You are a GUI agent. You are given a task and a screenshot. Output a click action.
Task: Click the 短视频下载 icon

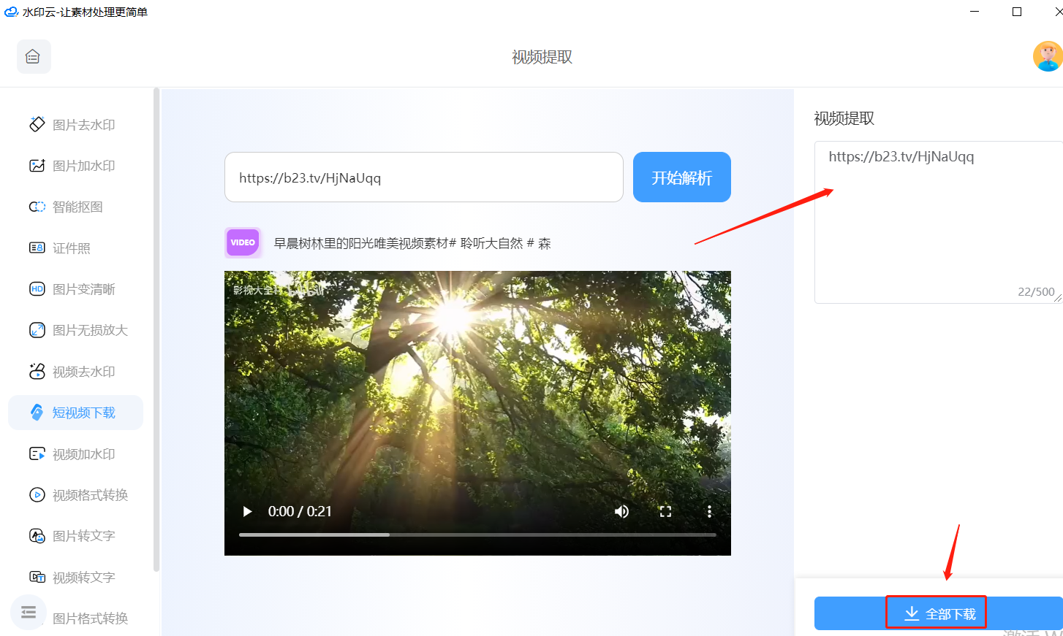37,413
